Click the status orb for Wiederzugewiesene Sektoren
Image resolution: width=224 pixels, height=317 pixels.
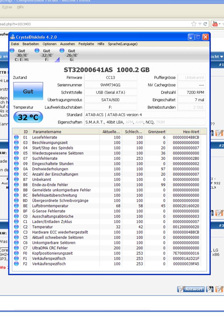pyautogui.click(x=16, y=153)
